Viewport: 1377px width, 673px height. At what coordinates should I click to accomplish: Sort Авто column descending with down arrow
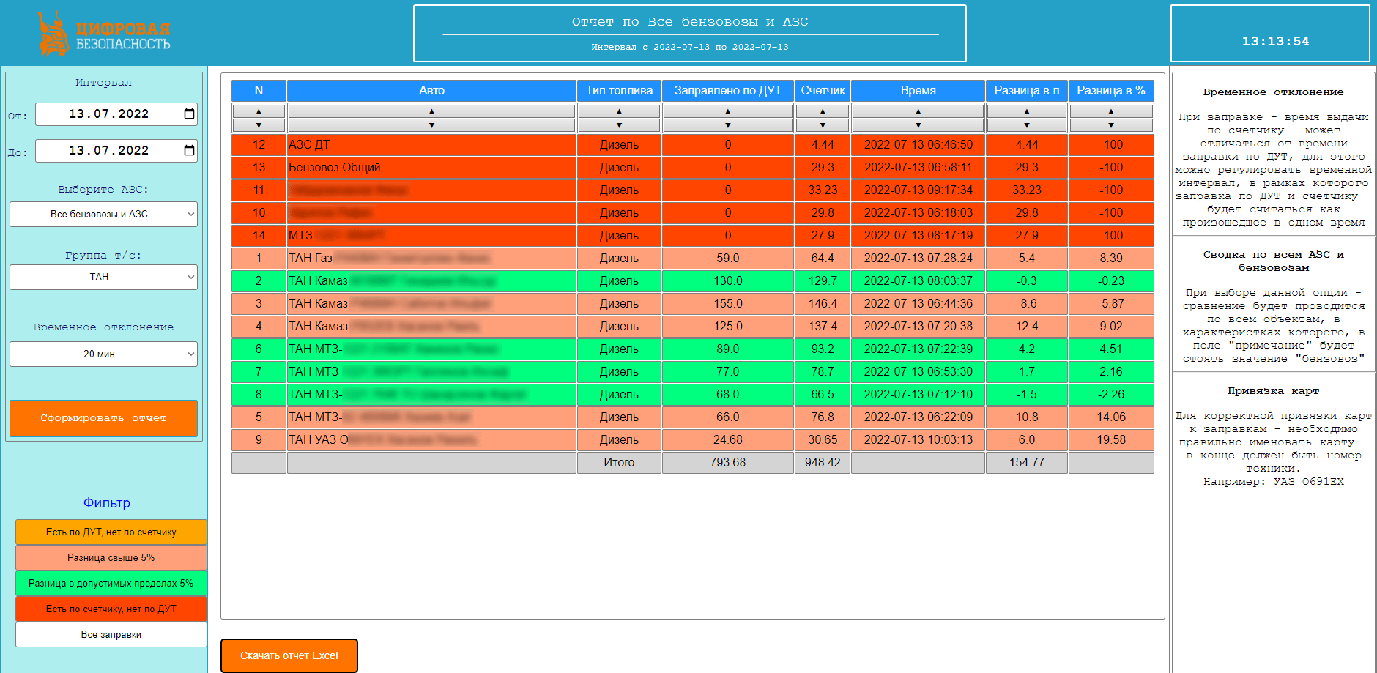click(x=431, y=125)
